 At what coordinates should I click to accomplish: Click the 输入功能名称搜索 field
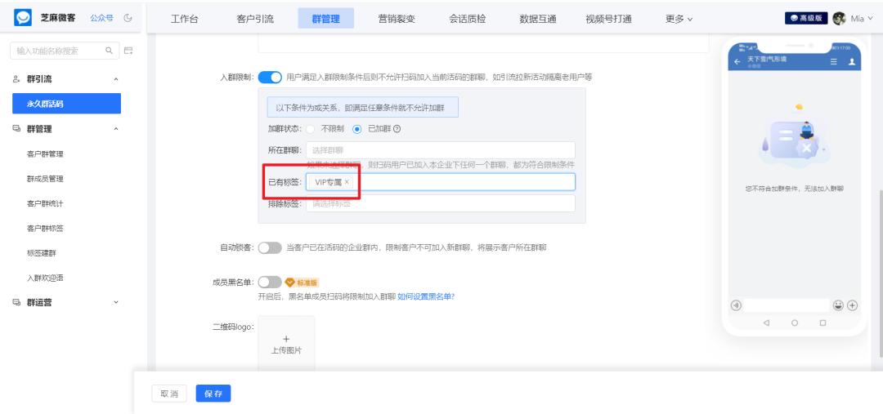pos(65,51)
